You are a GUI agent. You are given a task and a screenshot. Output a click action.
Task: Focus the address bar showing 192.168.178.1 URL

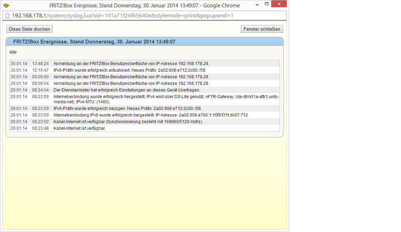[146, 16]
